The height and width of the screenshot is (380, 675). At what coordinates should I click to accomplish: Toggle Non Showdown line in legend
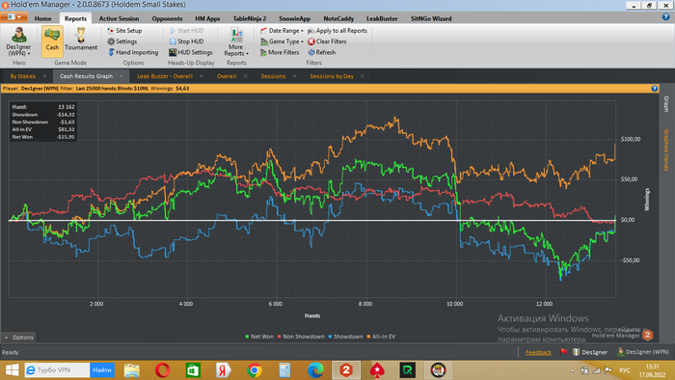click(x=301, y=337)
